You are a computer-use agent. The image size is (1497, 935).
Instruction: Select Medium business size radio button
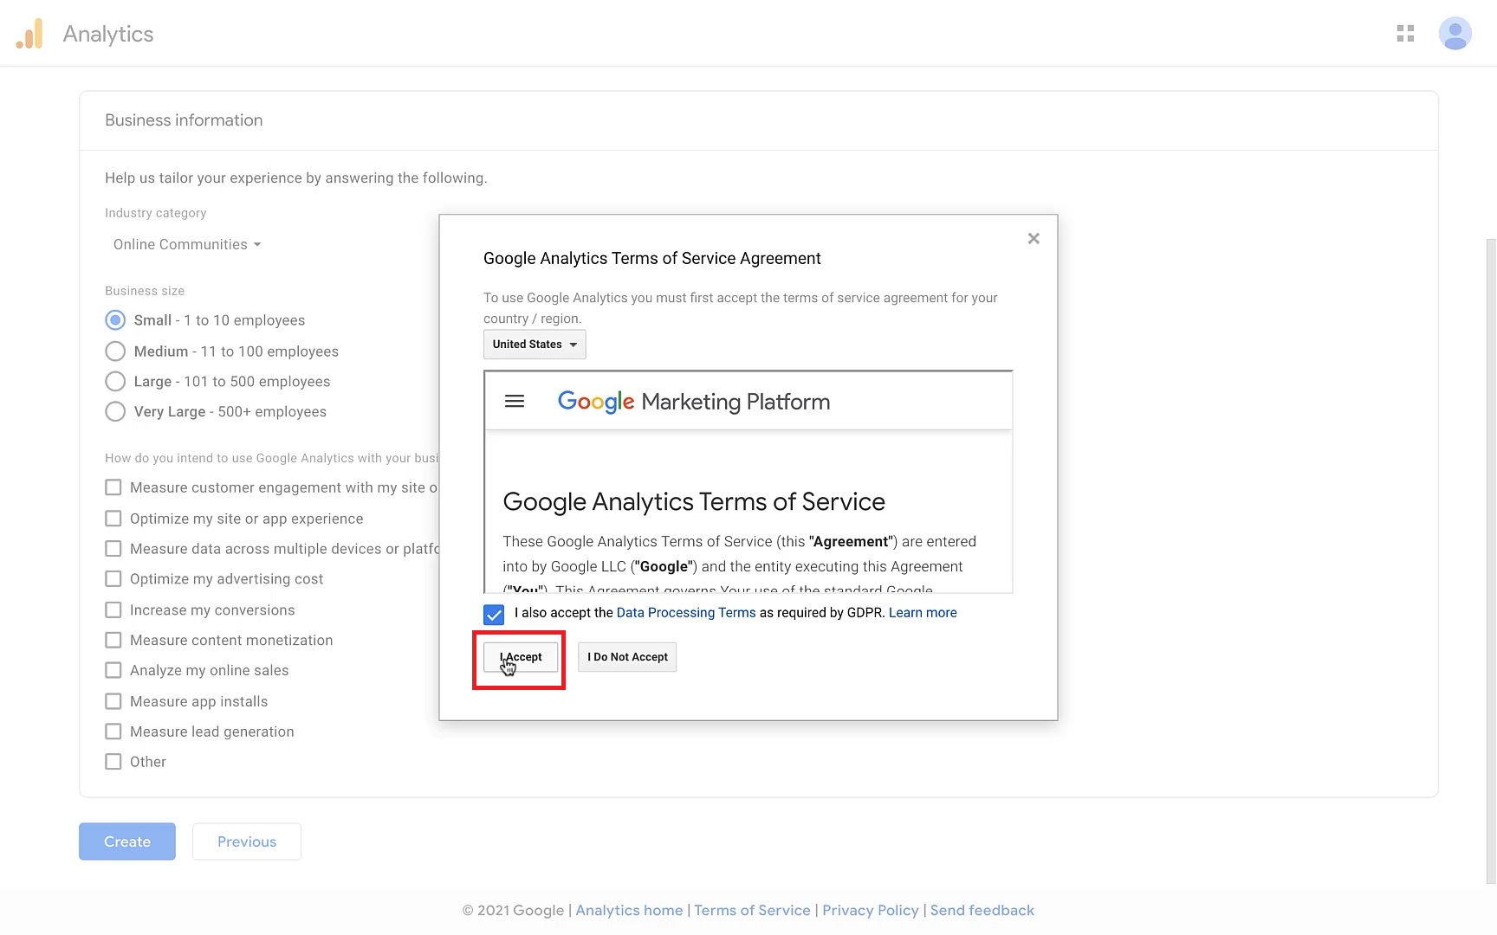115,351
